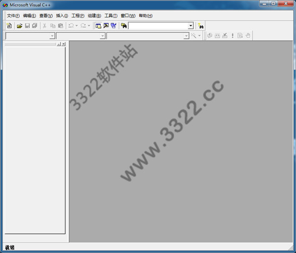The height and width of the screenshot is (253, 296).
Task: Toggle the Output window icon
Action: pos(106,26)
